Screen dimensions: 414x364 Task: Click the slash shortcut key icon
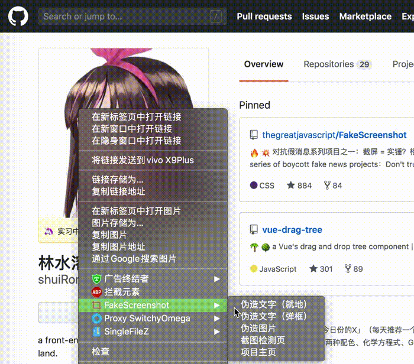point(215,17)
